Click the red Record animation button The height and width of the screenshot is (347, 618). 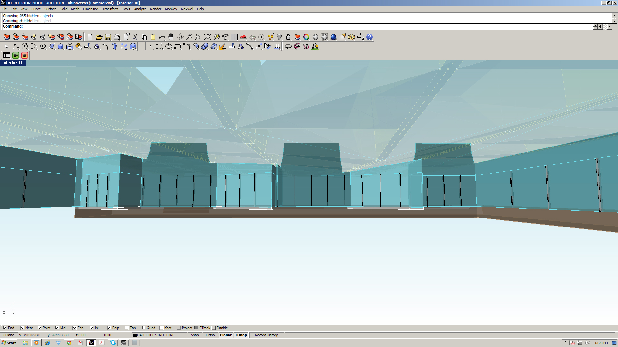point(24,56)
